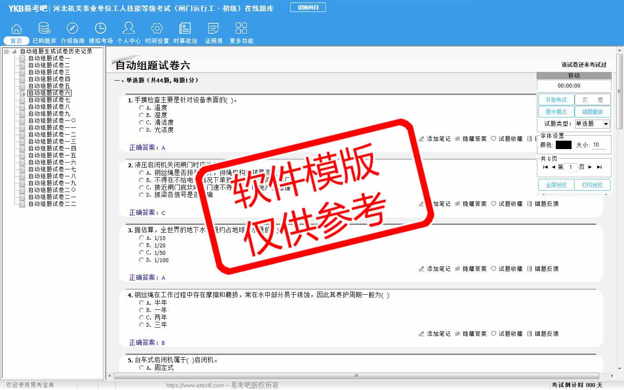Select option A 温度 for question 1

tap(141, 107)
